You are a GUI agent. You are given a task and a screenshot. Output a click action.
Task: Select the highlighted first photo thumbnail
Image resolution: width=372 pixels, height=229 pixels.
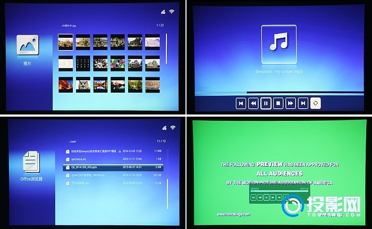click(65, 42)
